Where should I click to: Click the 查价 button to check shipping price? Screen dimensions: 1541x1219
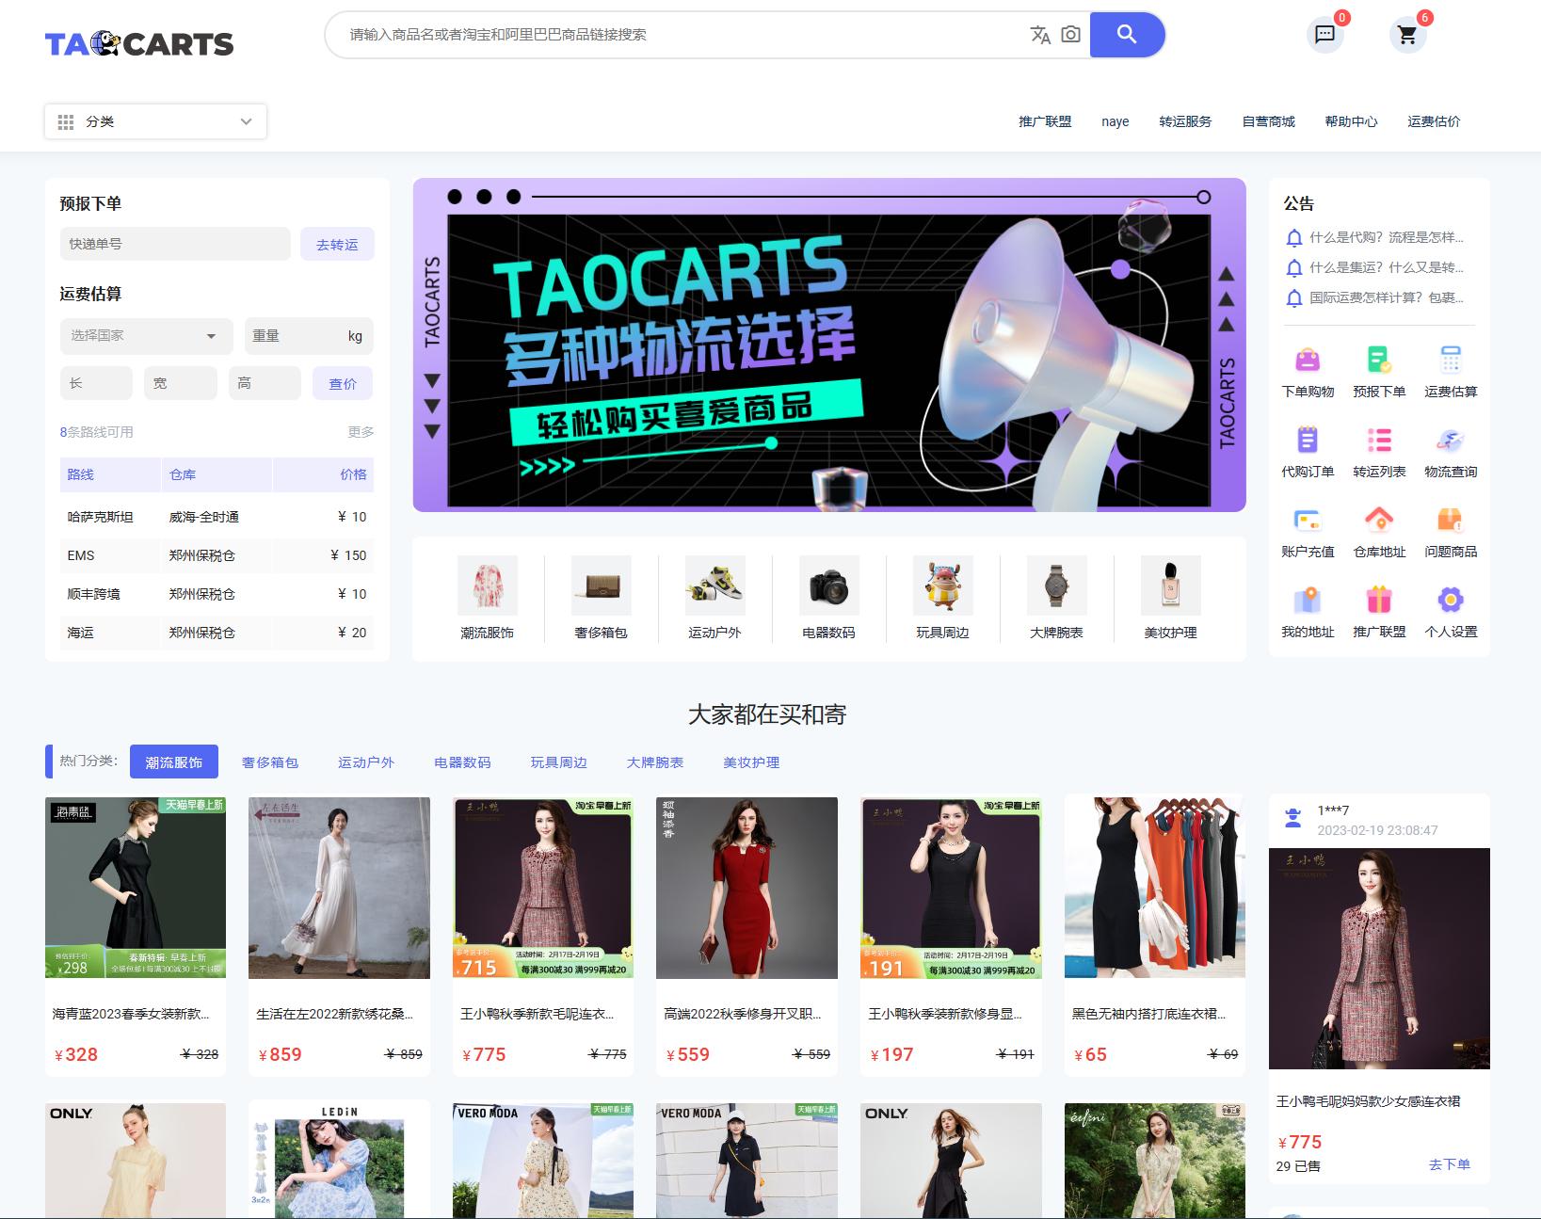[342, 382]
